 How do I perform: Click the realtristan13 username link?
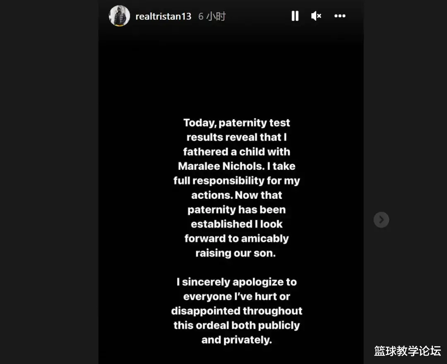(163, 17)
